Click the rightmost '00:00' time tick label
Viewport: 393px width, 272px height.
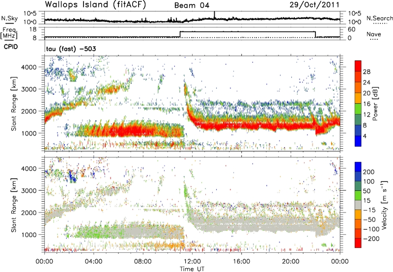pyautogui.click(x=340, y=262)
